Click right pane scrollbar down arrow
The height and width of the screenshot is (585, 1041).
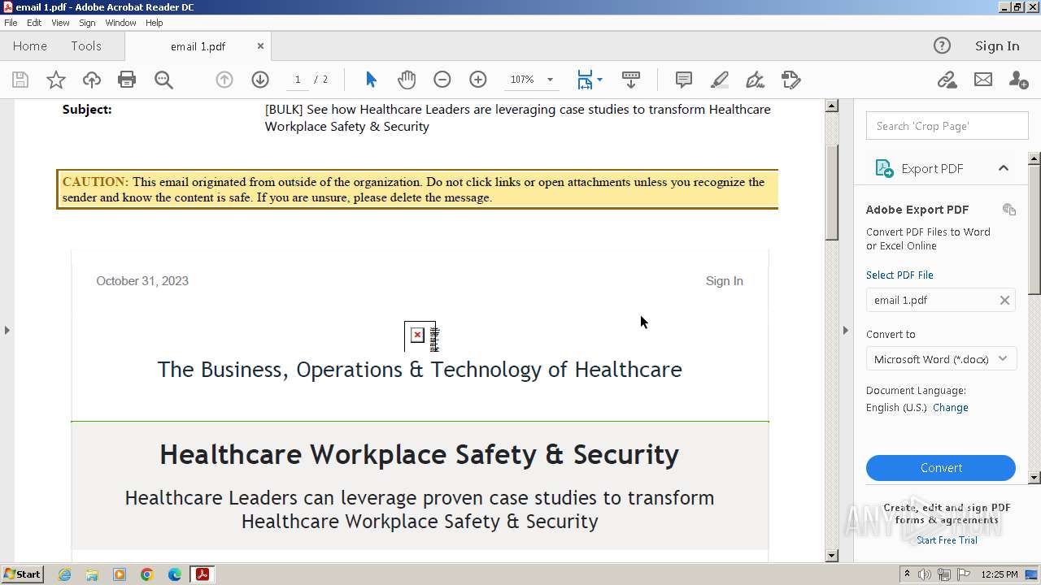tap(1034, 478)
